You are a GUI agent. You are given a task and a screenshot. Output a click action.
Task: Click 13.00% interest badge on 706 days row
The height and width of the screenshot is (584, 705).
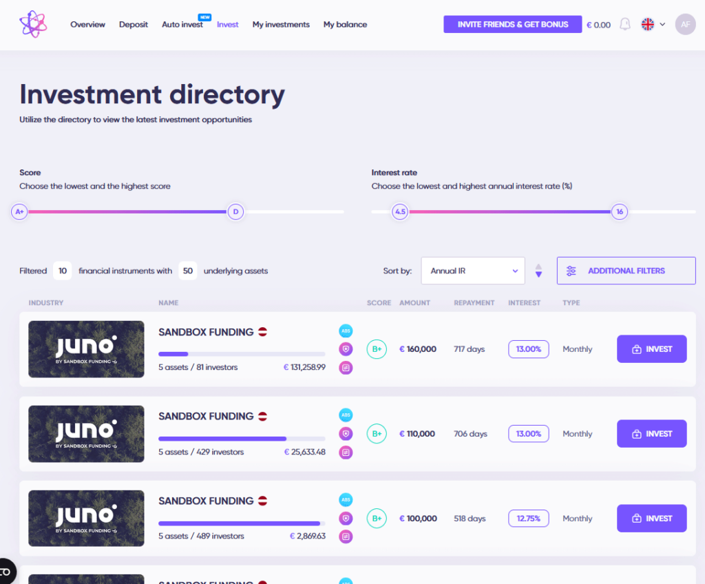[x=528, y=434]
